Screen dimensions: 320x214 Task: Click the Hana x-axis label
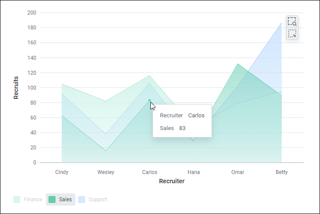click(193, 172)
